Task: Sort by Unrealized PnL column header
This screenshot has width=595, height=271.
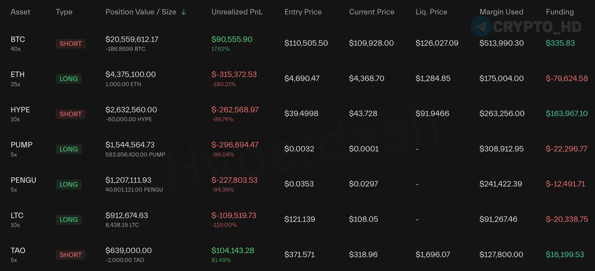Action: (237, 12)
